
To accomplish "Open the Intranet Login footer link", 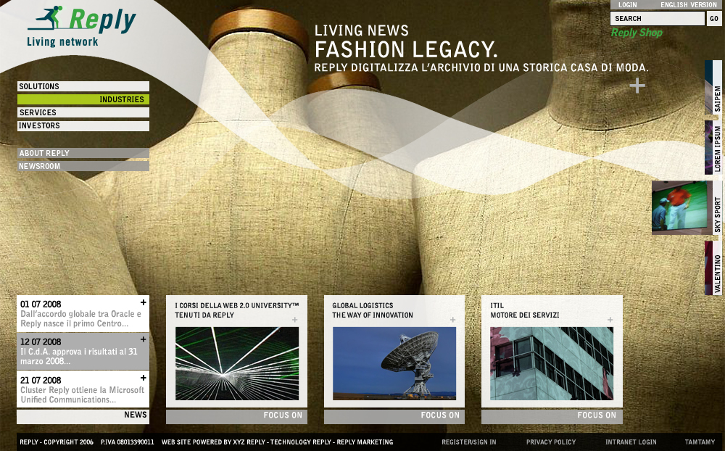I will (631, 442).
